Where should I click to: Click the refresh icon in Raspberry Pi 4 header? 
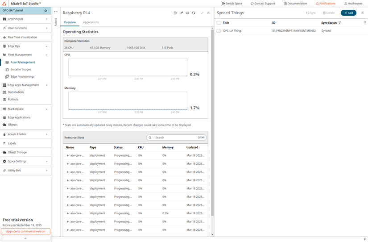click(x=193, y=13)
